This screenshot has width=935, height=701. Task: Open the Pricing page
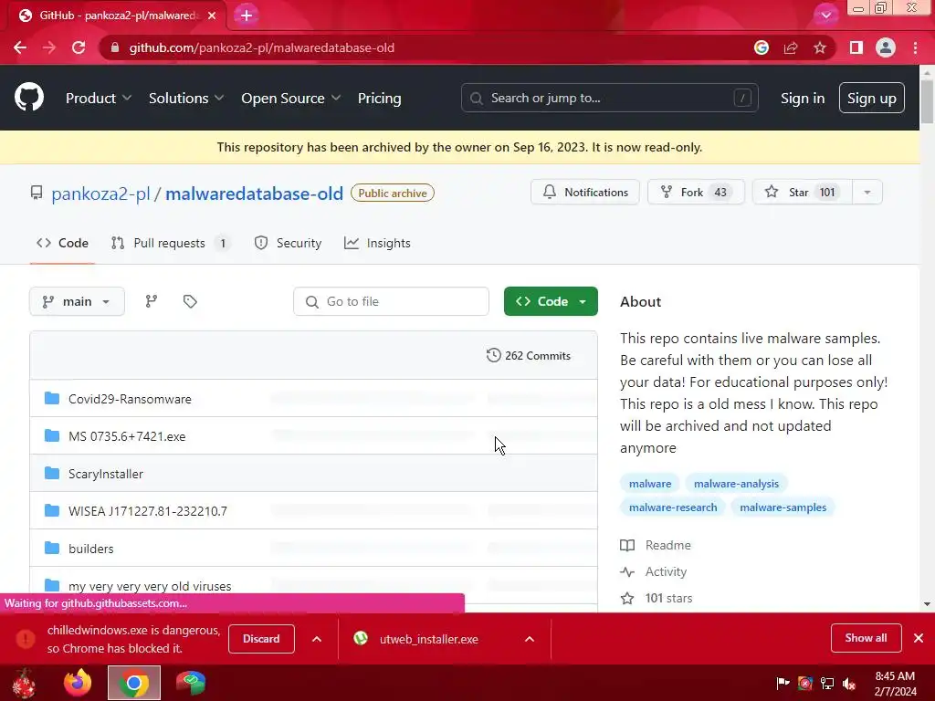pyautogui.click(x=379, y=98)
